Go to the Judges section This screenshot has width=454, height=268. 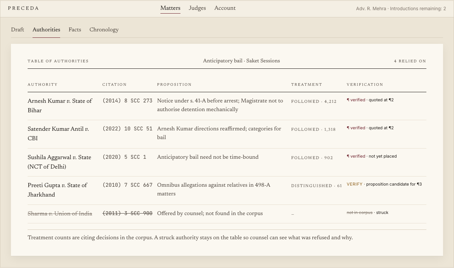[197, 8]
